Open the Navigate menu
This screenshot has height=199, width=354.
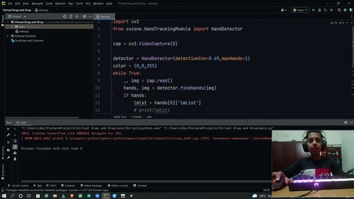click(37, 4)
